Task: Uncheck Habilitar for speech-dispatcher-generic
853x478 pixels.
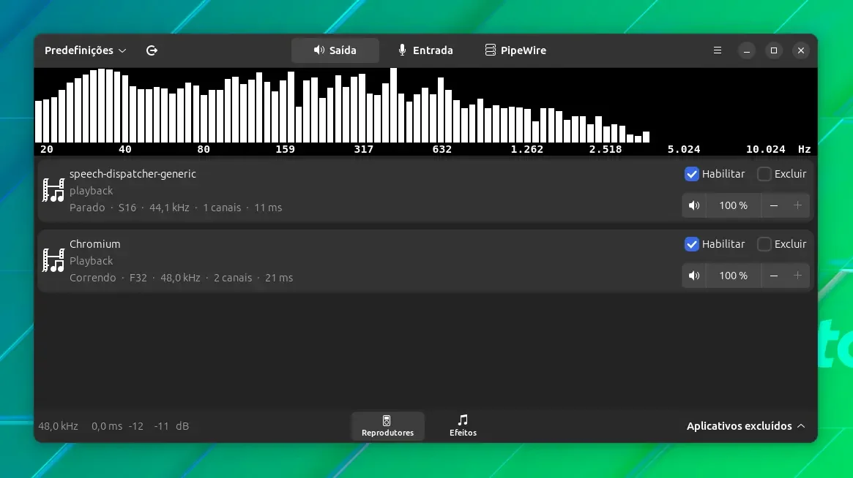Action: point(691,174)
